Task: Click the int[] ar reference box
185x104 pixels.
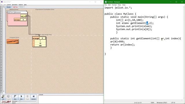Action: [x=24, y=16]
